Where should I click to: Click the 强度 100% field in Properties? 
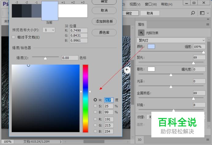point(199,47)
